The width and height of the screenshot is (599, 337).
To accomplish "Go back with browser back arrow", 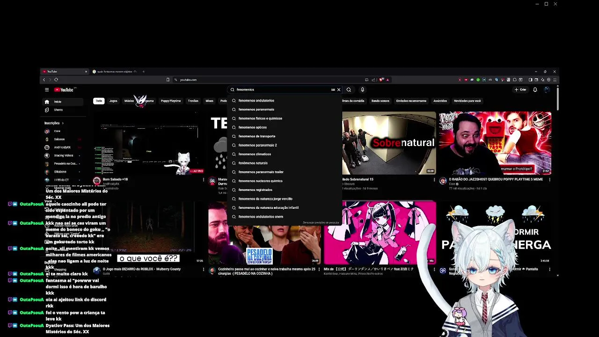I will point(44,80).
